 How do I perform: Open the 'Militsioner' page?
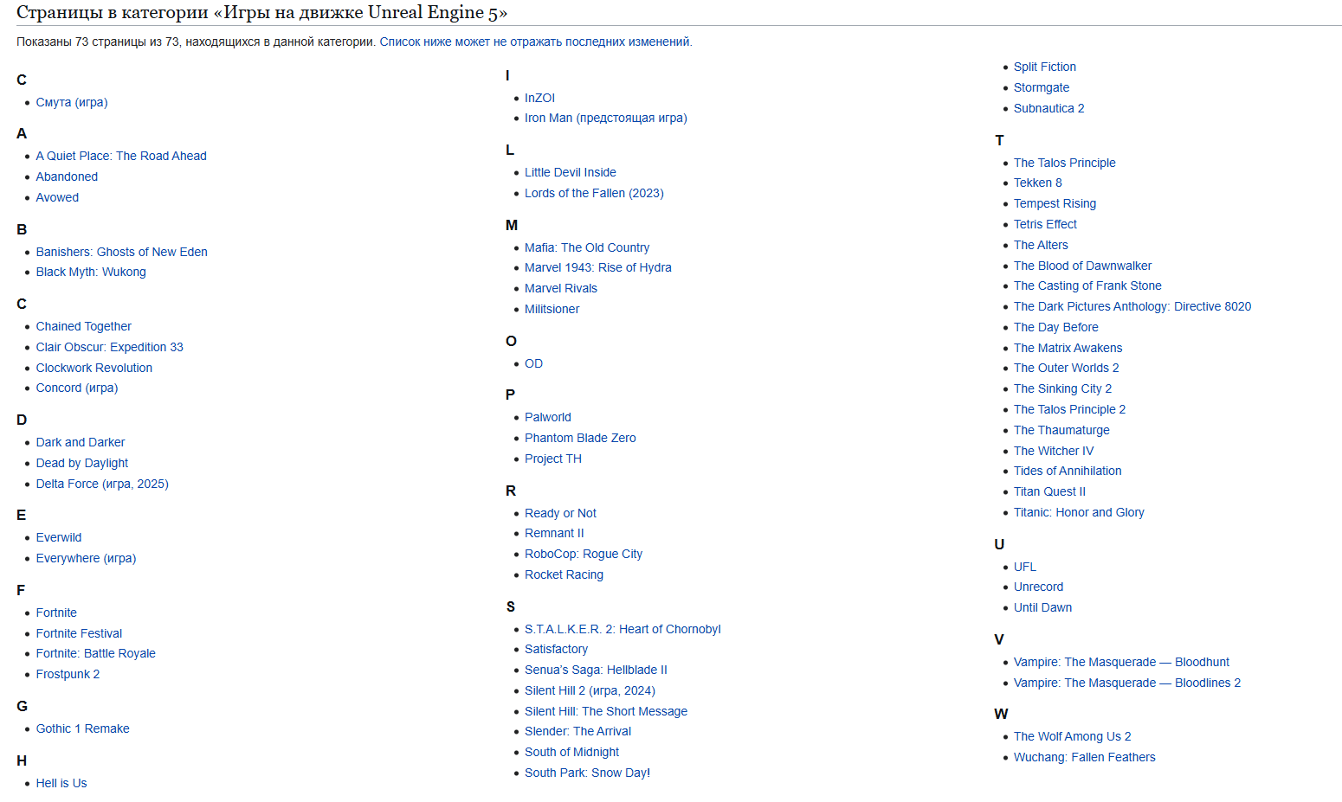[552, 309]
